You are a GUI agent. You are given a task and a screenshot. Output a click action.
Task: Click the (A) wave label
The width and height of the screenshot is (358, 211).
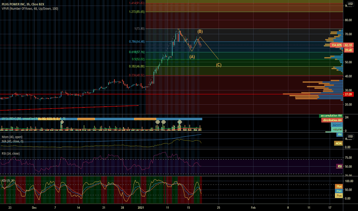(192, 57)
